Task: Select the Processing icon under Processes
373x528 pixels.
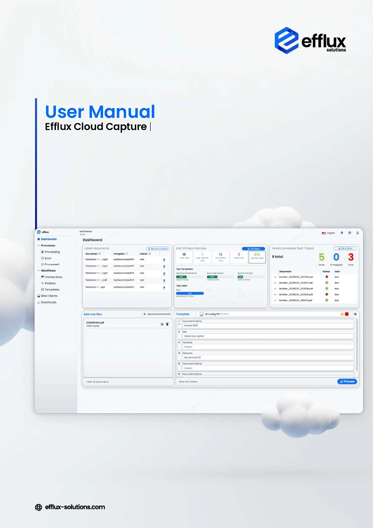Action: pyautogui.click(x=42, y=252)
